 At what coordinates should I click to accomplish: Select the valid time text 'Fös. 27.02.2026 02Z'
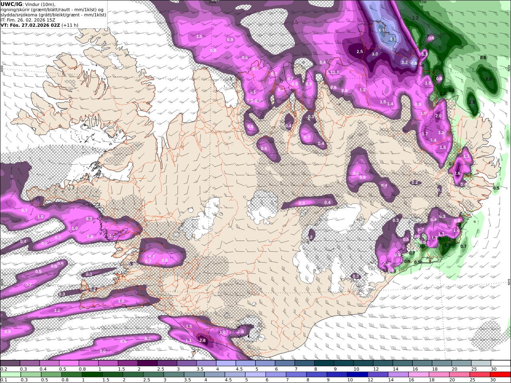coord(34,25)
